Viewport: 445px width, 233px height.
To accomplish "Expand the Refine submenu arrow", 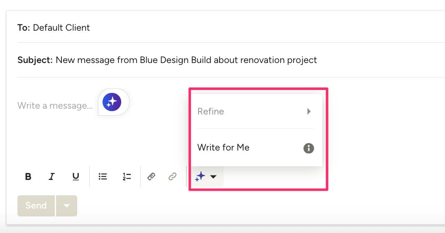I will tap(309, 112).
